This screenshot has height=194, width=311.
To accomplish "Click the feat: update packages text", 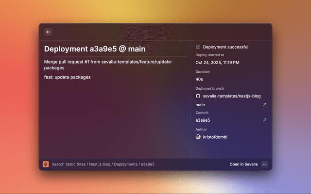I will pyautogui.click(x=67, y=77).
